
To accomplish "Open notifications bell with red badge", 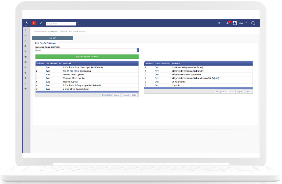I will (x=227, y=23).
